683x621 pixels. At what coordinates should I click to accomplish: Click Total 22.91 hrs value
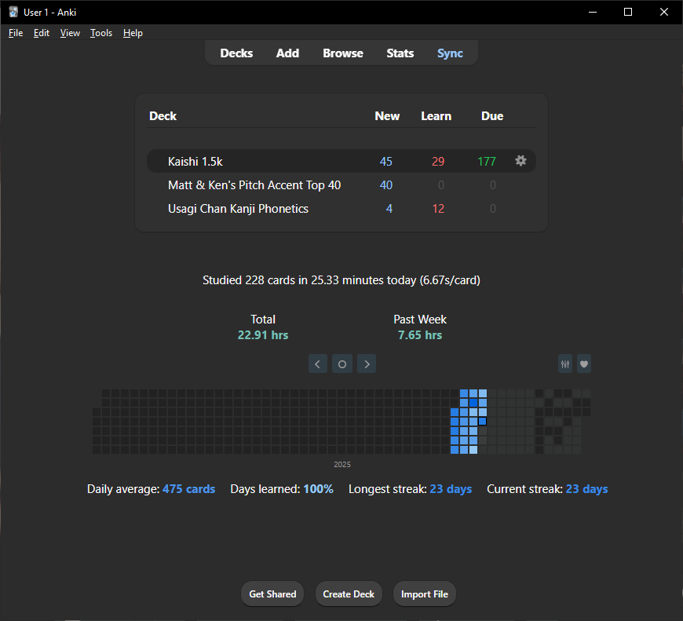tap(263, 335)
